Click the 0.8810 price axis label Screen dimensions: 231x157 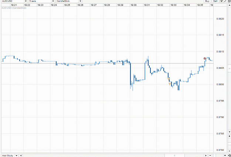point(220,52)
